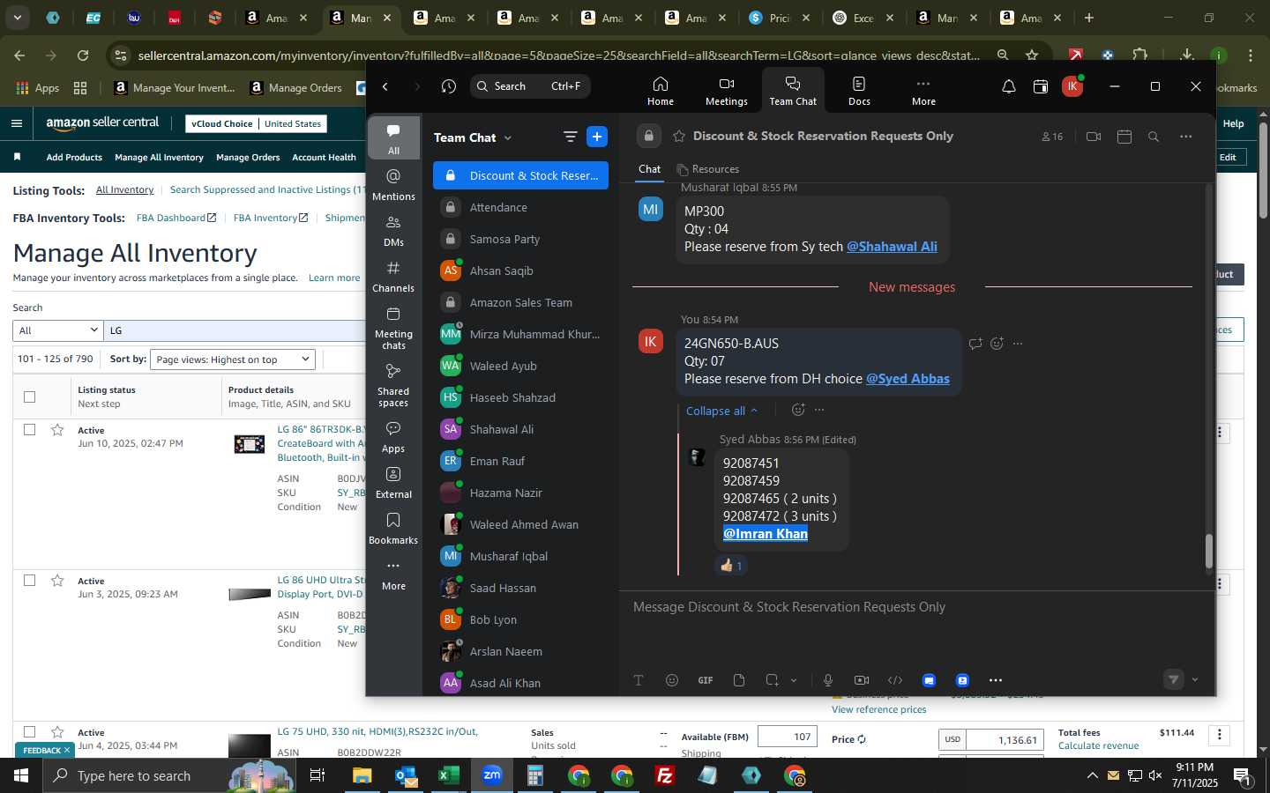
Task: Star the Discount & Stock channel
Action: click(679, 137)
